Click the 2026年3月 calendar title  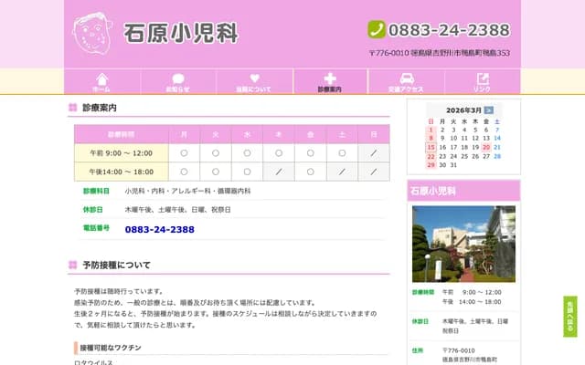[x=463, y=109]
